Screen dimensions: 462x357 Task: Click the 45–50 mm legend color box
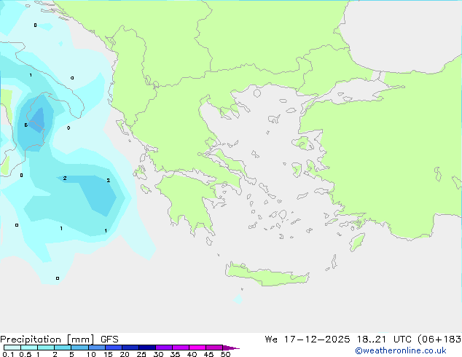[x=214, y=348]
